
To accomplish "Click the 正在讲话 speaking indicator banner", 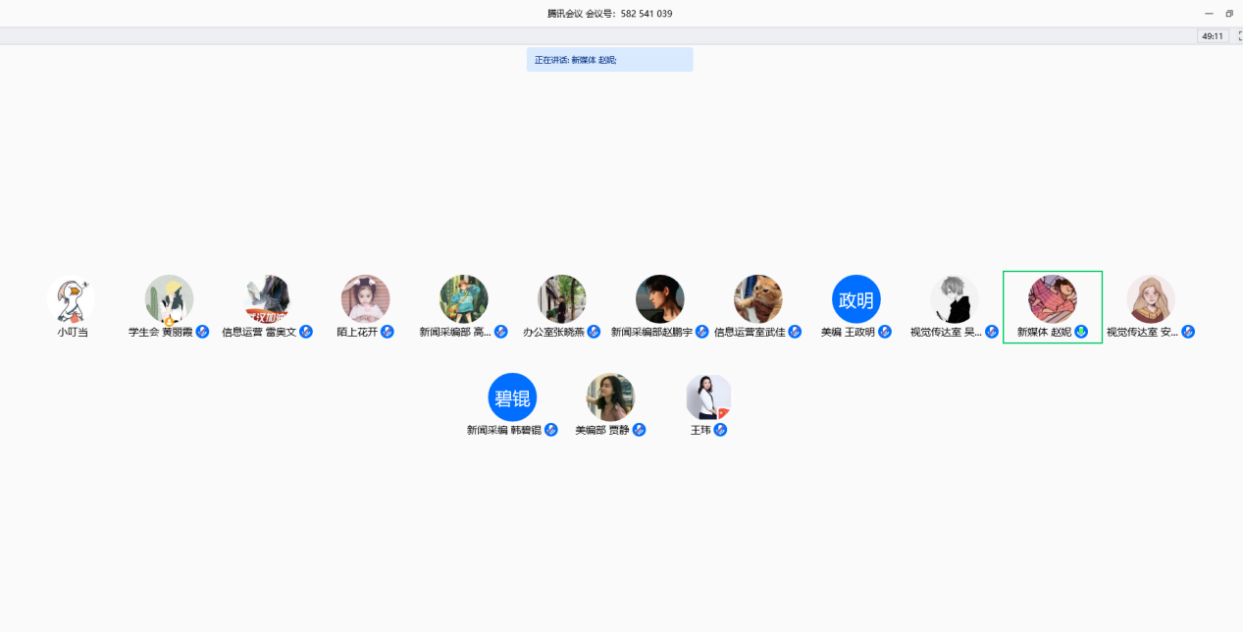I will (x=609, y=60).
